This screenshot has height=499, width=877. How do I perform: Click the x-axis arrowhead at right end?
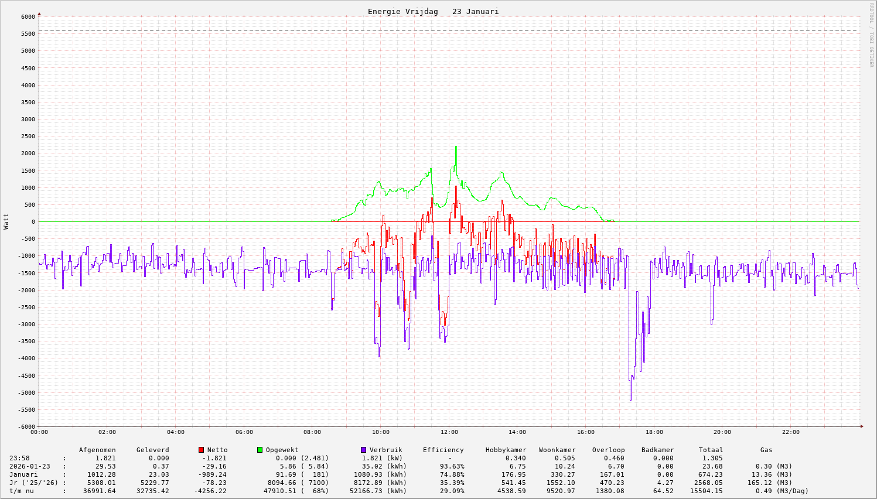click(861, 426)
